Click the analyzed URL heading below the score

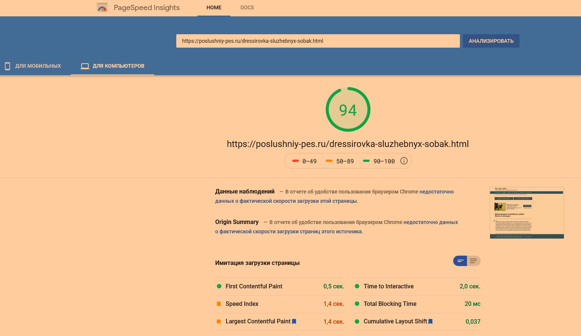click(348, 144)
